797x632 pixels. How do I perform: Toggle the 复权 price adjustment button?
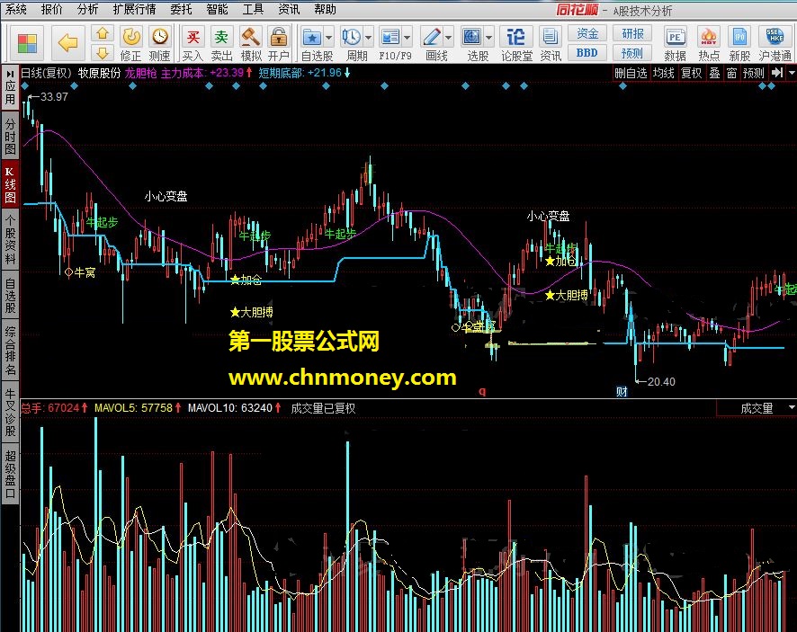tap(691, 73)
